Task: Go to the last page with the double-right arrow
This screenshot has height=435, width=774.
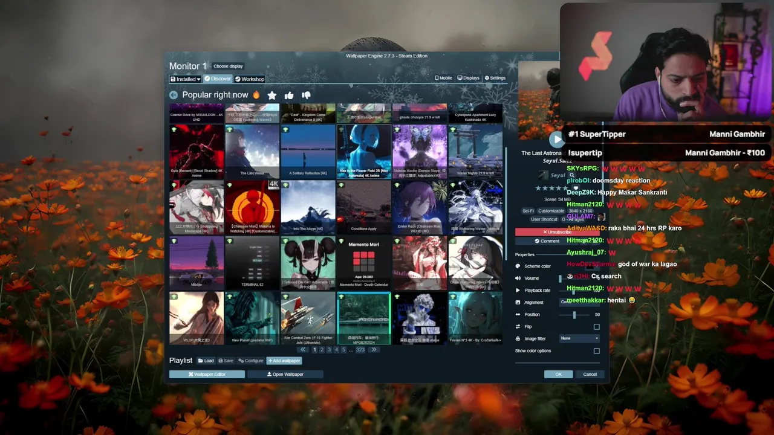Action: (x=374, y=350)
